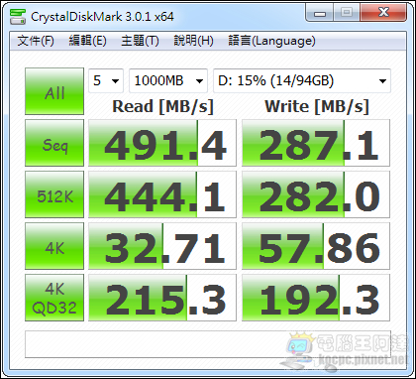Open the 語言(Language) menu
The image size is (416, 379).
pos(271,41)
